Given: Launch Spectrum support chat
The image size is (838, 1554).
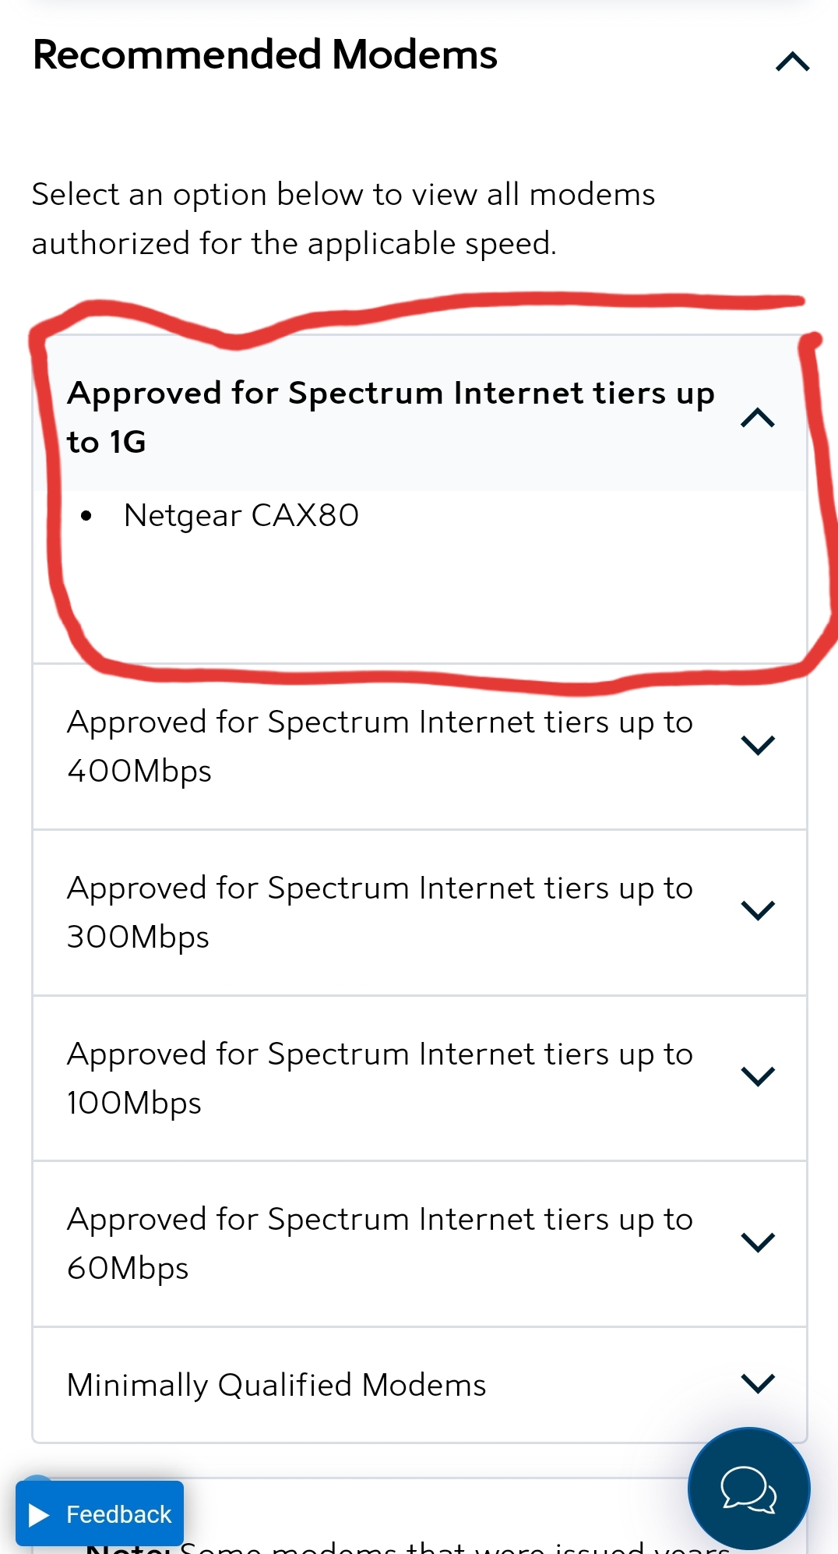Looking at the screenshot, I should pos(747,1488).
